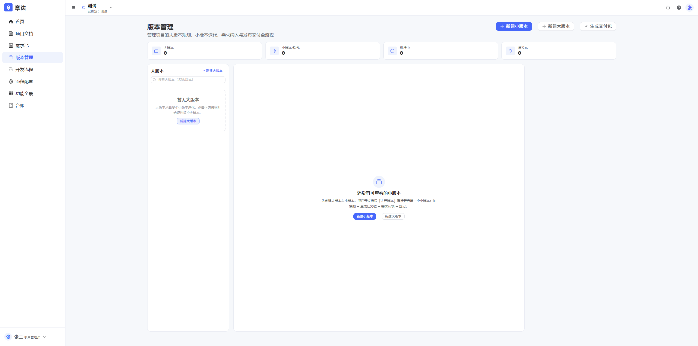Click the 版本管理 page title
The width and height of the screenshot is (698, 346).
pyautogui.click(x=160, y=27)
